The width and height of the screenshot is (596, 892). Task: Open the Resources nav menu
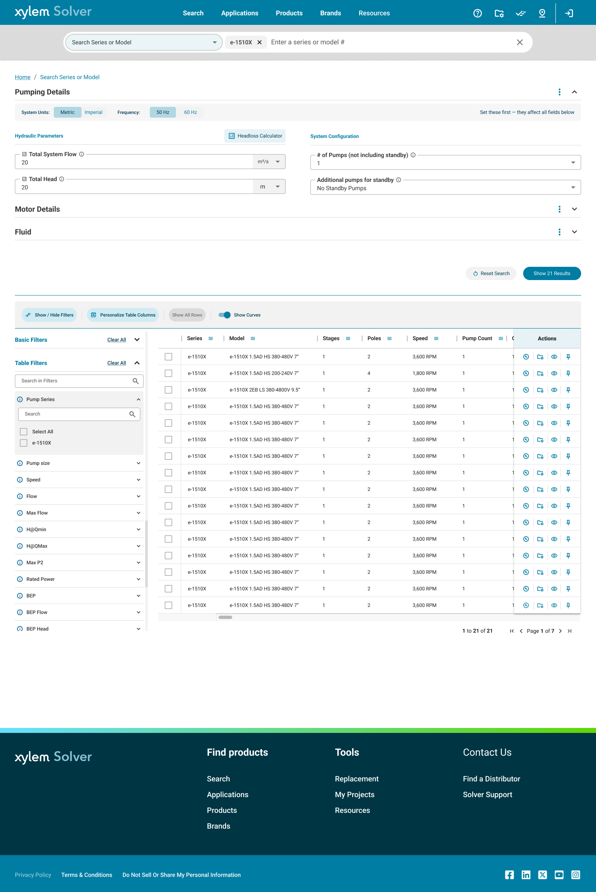374,13
